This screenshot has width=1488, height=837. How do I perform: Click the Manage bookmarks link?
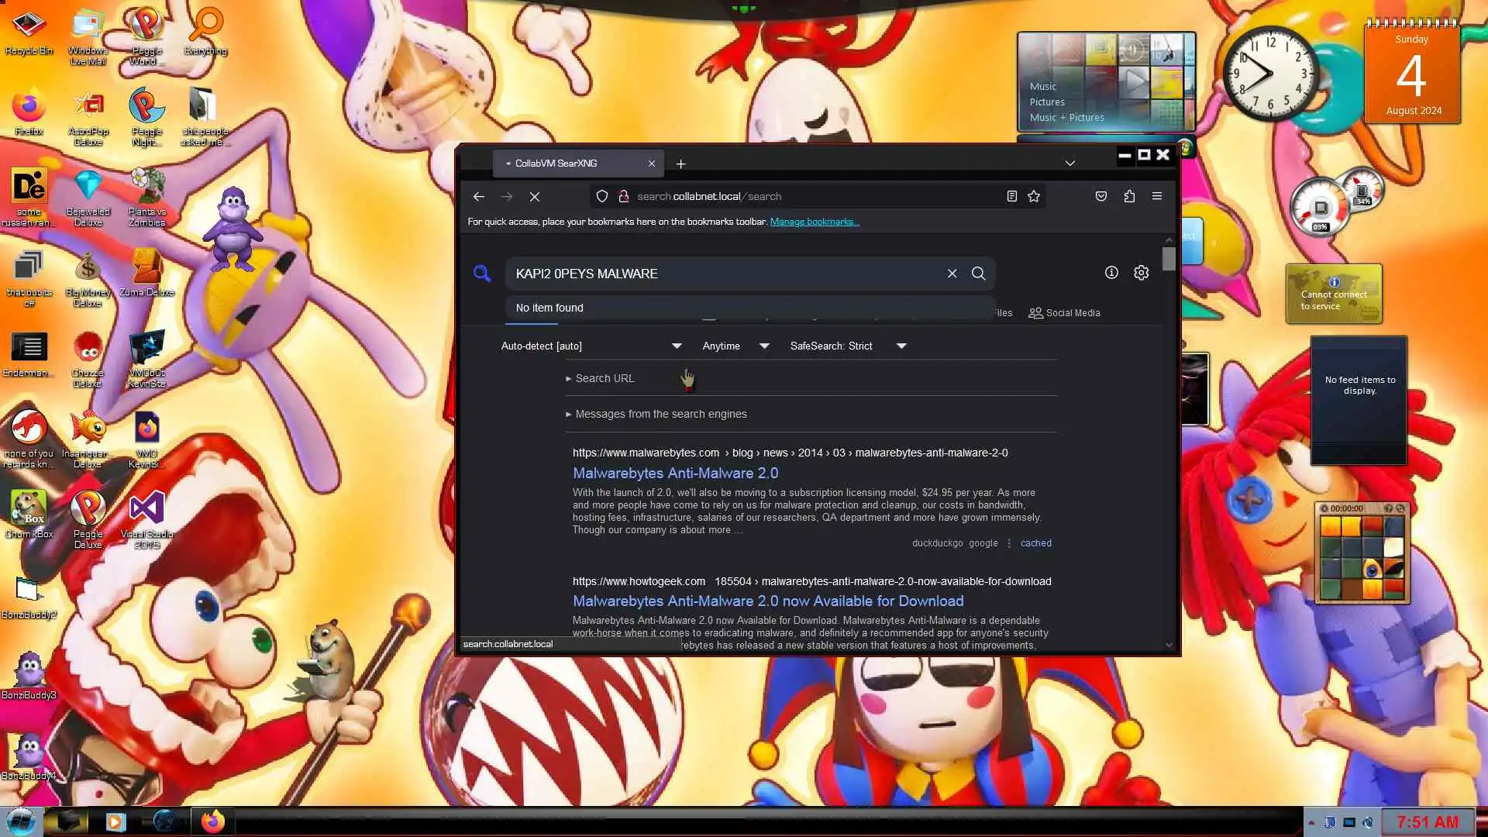pos(814,222)
